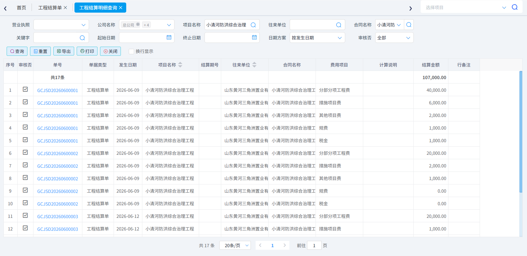Open the GCJSD20260600001 link in row 1
Screen dimensions: 527x256
pyautogui.click(x=57, y=90)
